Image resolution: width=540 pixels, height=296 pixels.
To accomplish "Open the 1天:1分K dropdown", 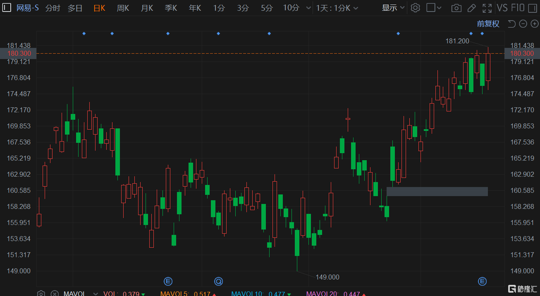I will point(337,8).
